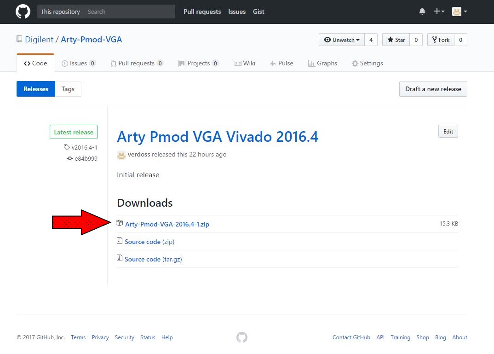Click verdoss avatar thumbnail
494x354 pixels.
[x=121, y=155]
